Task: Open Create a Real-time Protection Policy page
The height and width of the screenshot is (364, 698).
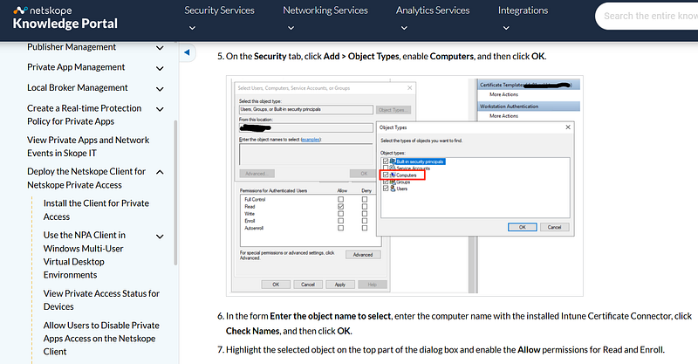Action: (84, 114)
